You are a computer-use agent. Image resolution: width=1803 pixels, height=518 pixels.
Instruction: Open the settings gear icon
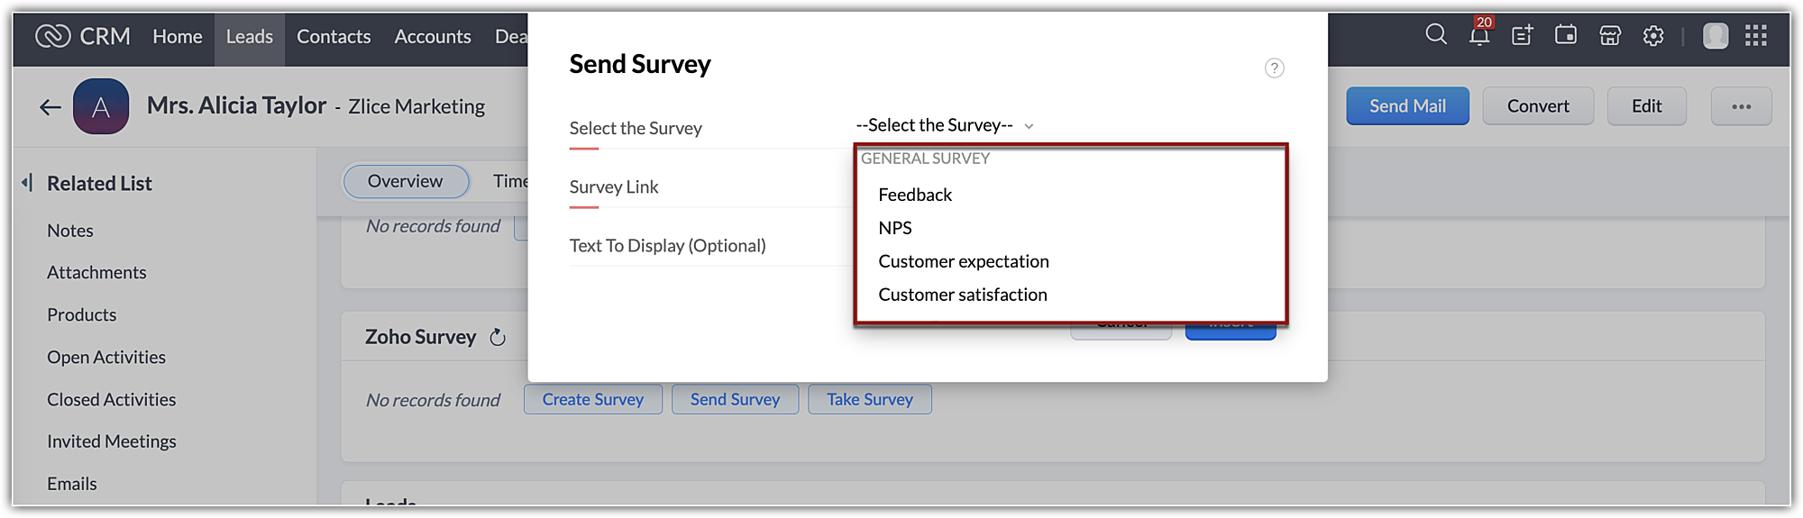point(1653,36)
